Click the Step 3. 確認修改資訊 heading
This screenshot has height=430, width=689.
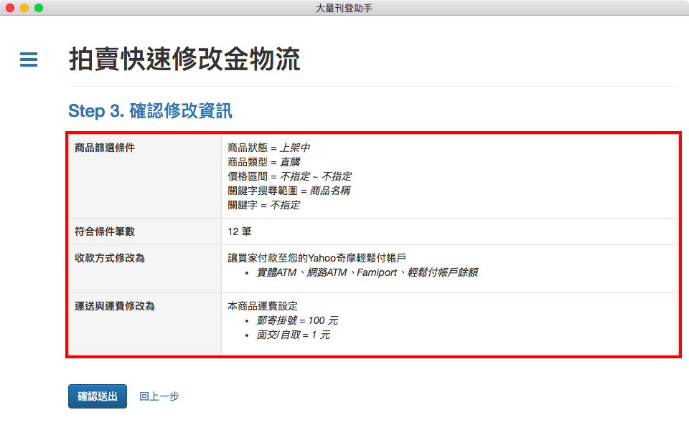150,111
